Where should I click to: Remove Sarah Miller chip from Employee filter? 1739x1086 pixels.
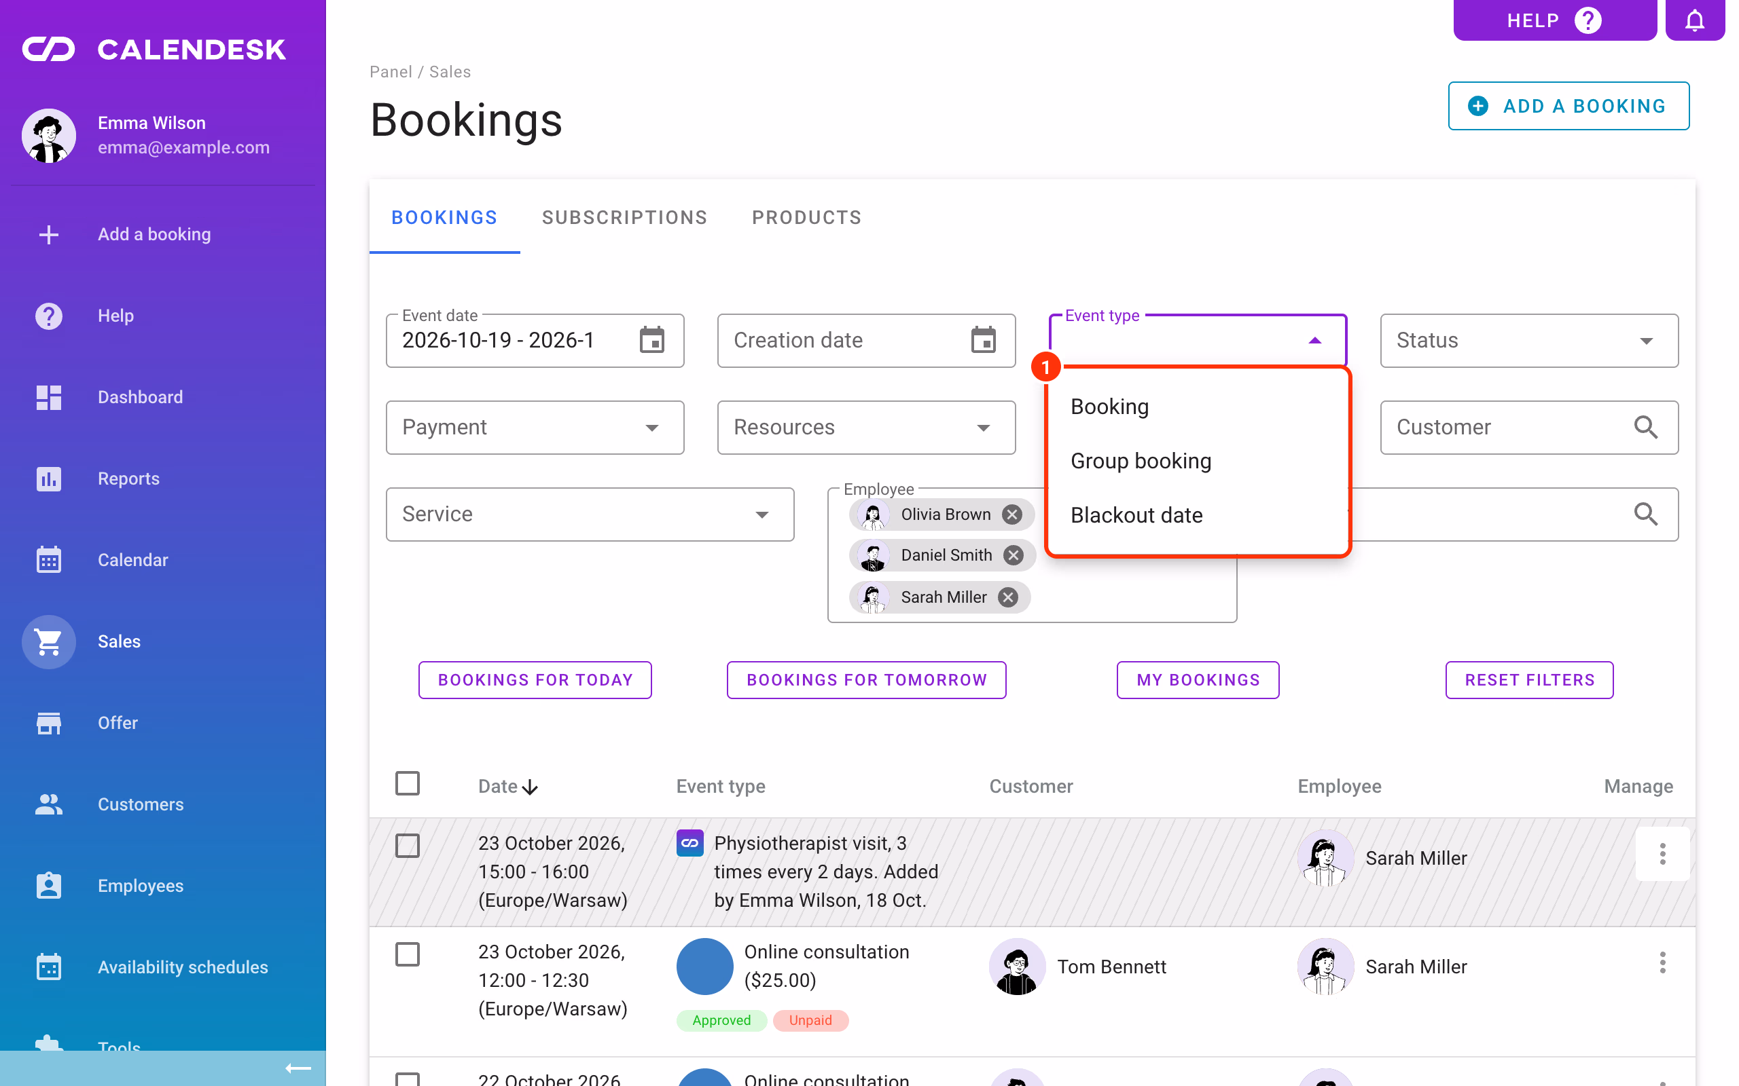1008,597
